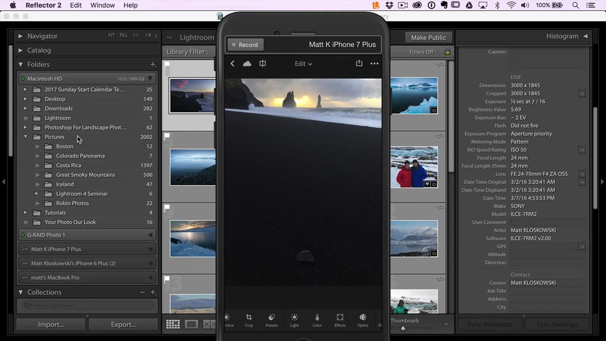The image size is (606, 341).
Task: Select the Iceland folder
Action: [65, 185]
